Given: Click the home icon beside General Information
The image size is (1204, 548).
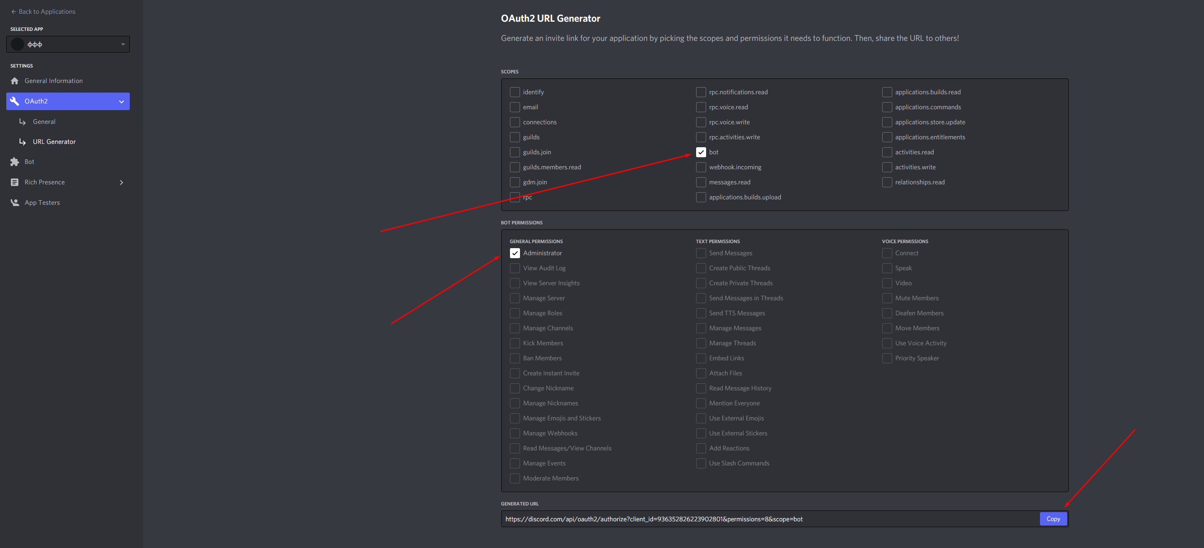Looking at the screenshot, I should [15, 81].
